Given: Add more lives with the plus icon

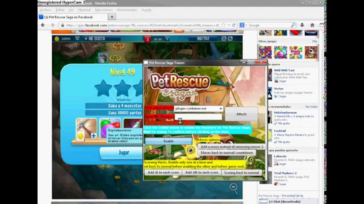Looking at the screenshot, I should [167, 39].
